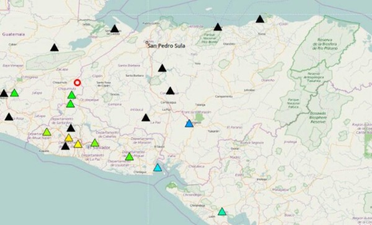This screenshot has height=225, width=372.
Task: Select Reserva de la Biosfera Río Plátano label
Action: click(x=325, y=44)
